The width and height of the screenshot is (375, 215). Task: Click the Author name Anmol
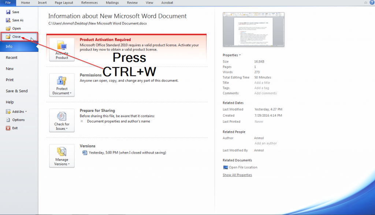pos(259,138)
